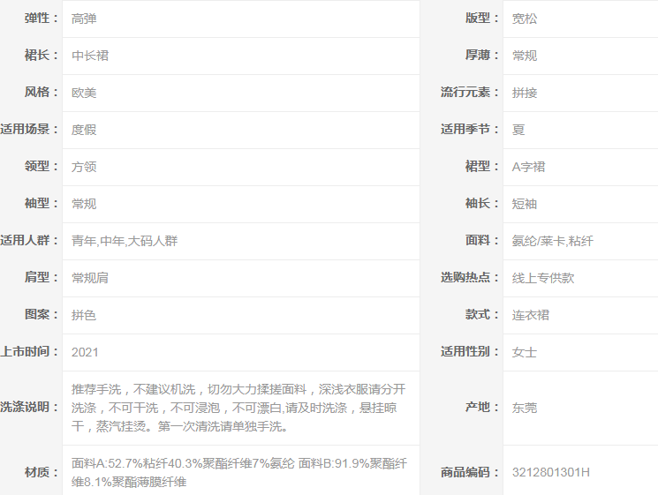Select the fabric composition text beside 材质
The height and width of the screenshot is (495, 658).
pos(238,472)
